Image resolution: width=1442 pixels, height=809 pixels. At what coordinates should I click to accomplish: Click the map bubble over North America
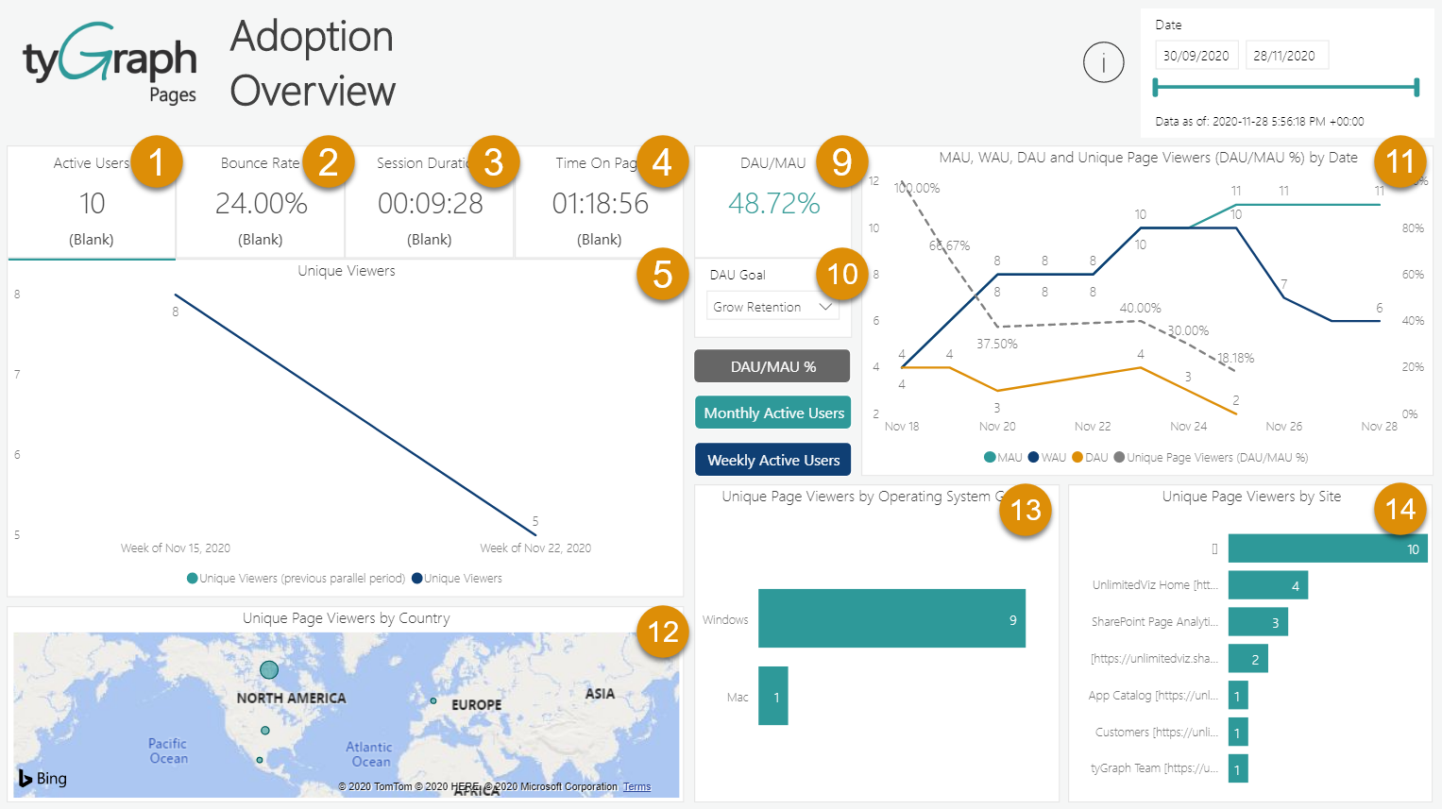[x=269, y=669]
